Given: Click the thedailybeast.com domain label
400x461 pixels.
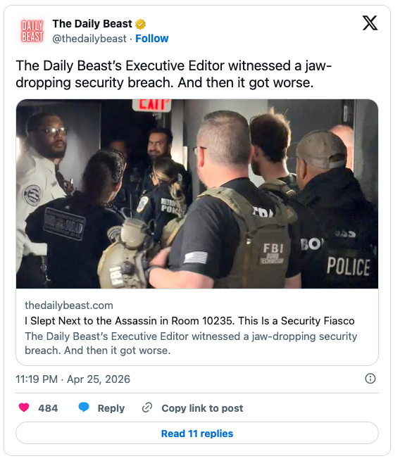Looking at the screenshot, I should pos(69,305).
